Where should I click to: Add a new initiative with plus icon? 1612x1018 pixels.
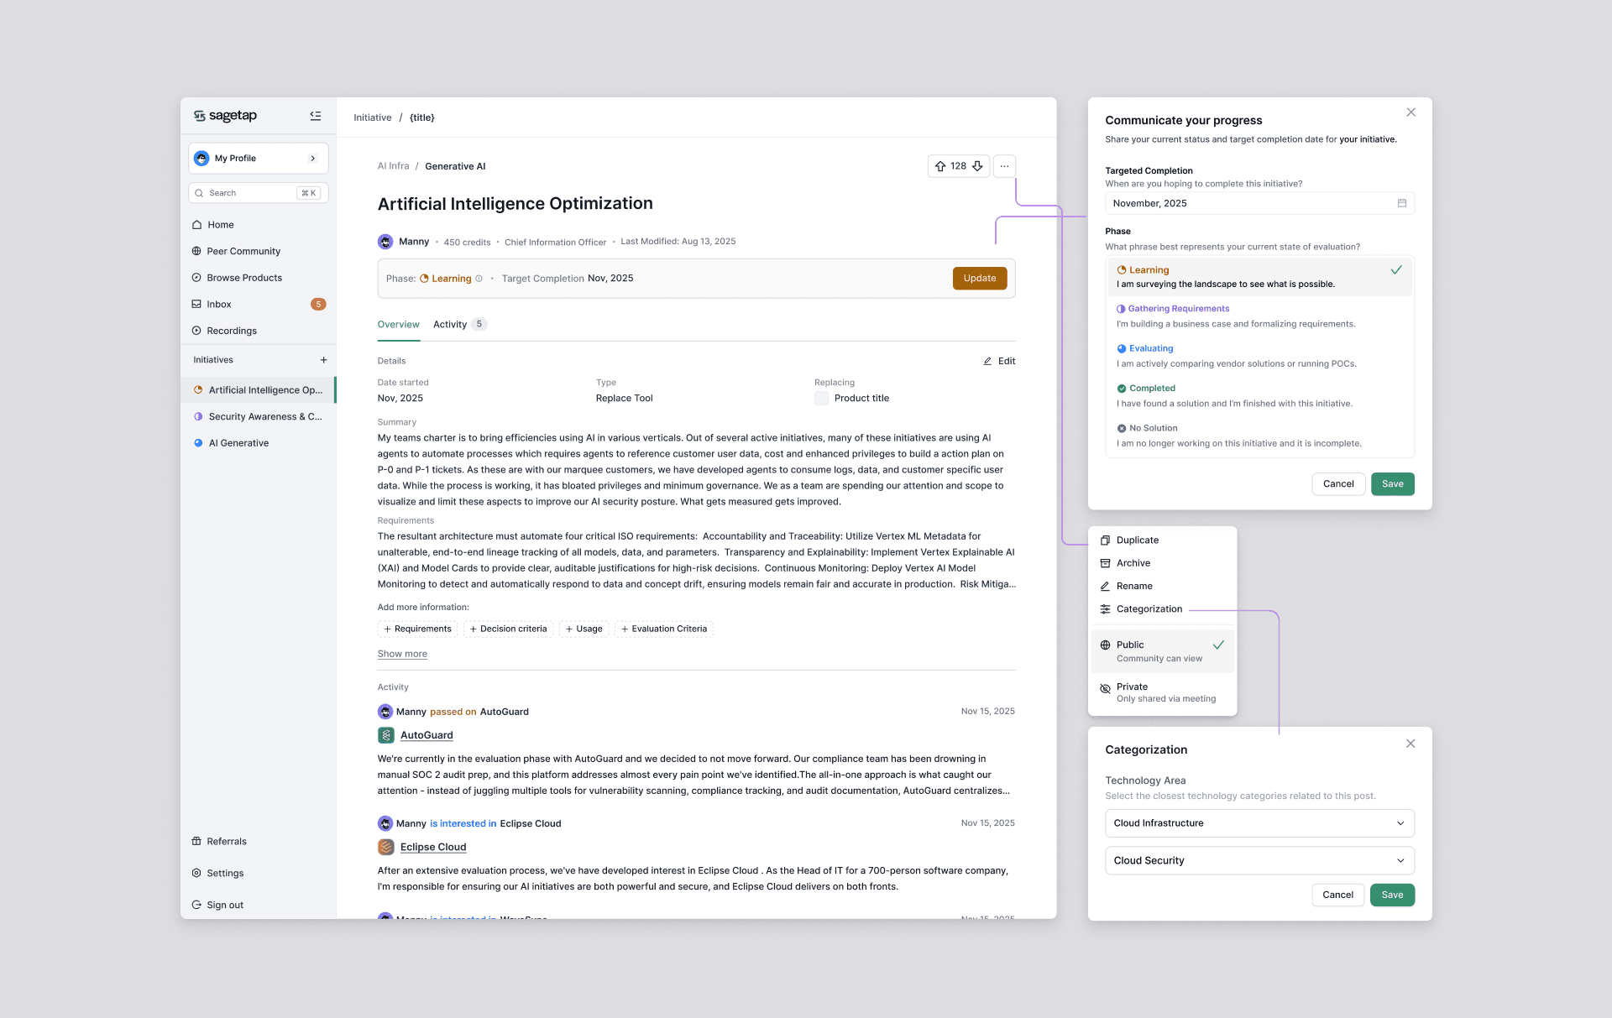[x=323, y=360]
